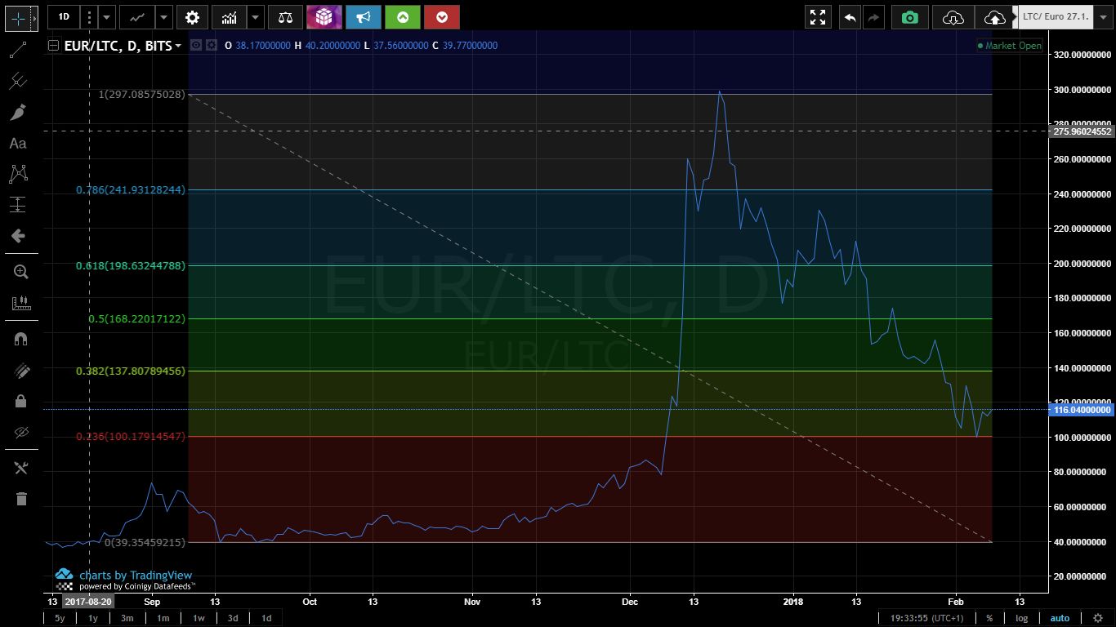1116x627 pixels.
Task: Click the red down-arrow button
Action: point(442,16)
